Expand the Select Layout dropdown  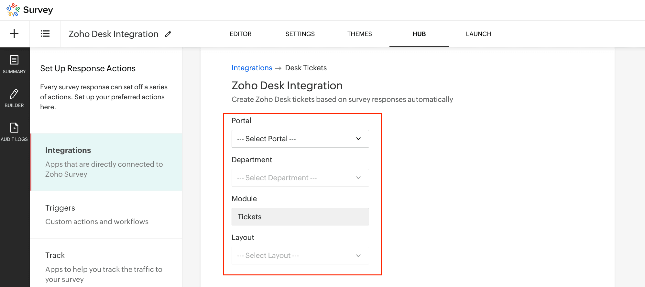[300, 255]
